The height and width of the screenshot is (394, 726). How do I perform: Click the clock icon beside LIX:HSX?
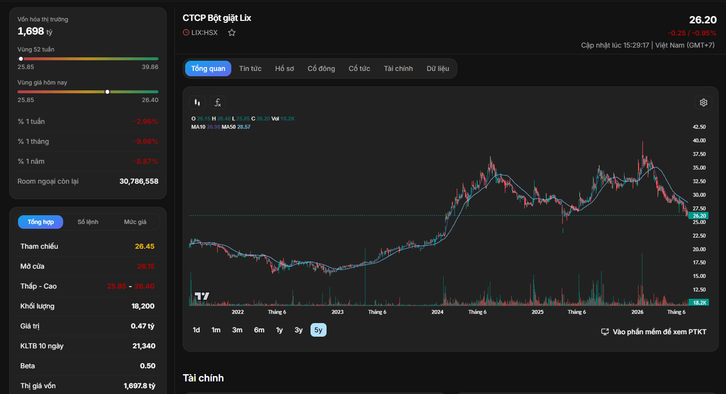186,33
